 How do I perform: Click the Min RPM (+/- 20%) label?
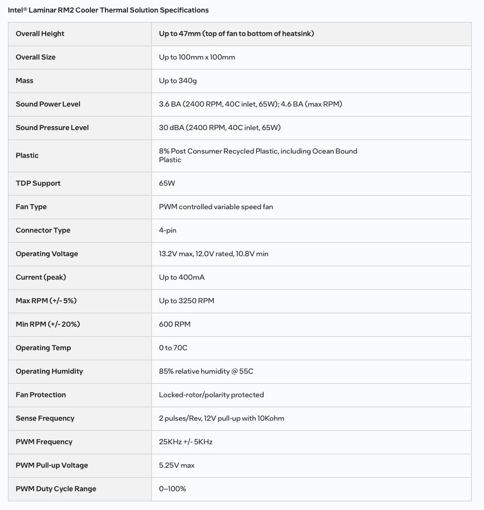(48, 324)
